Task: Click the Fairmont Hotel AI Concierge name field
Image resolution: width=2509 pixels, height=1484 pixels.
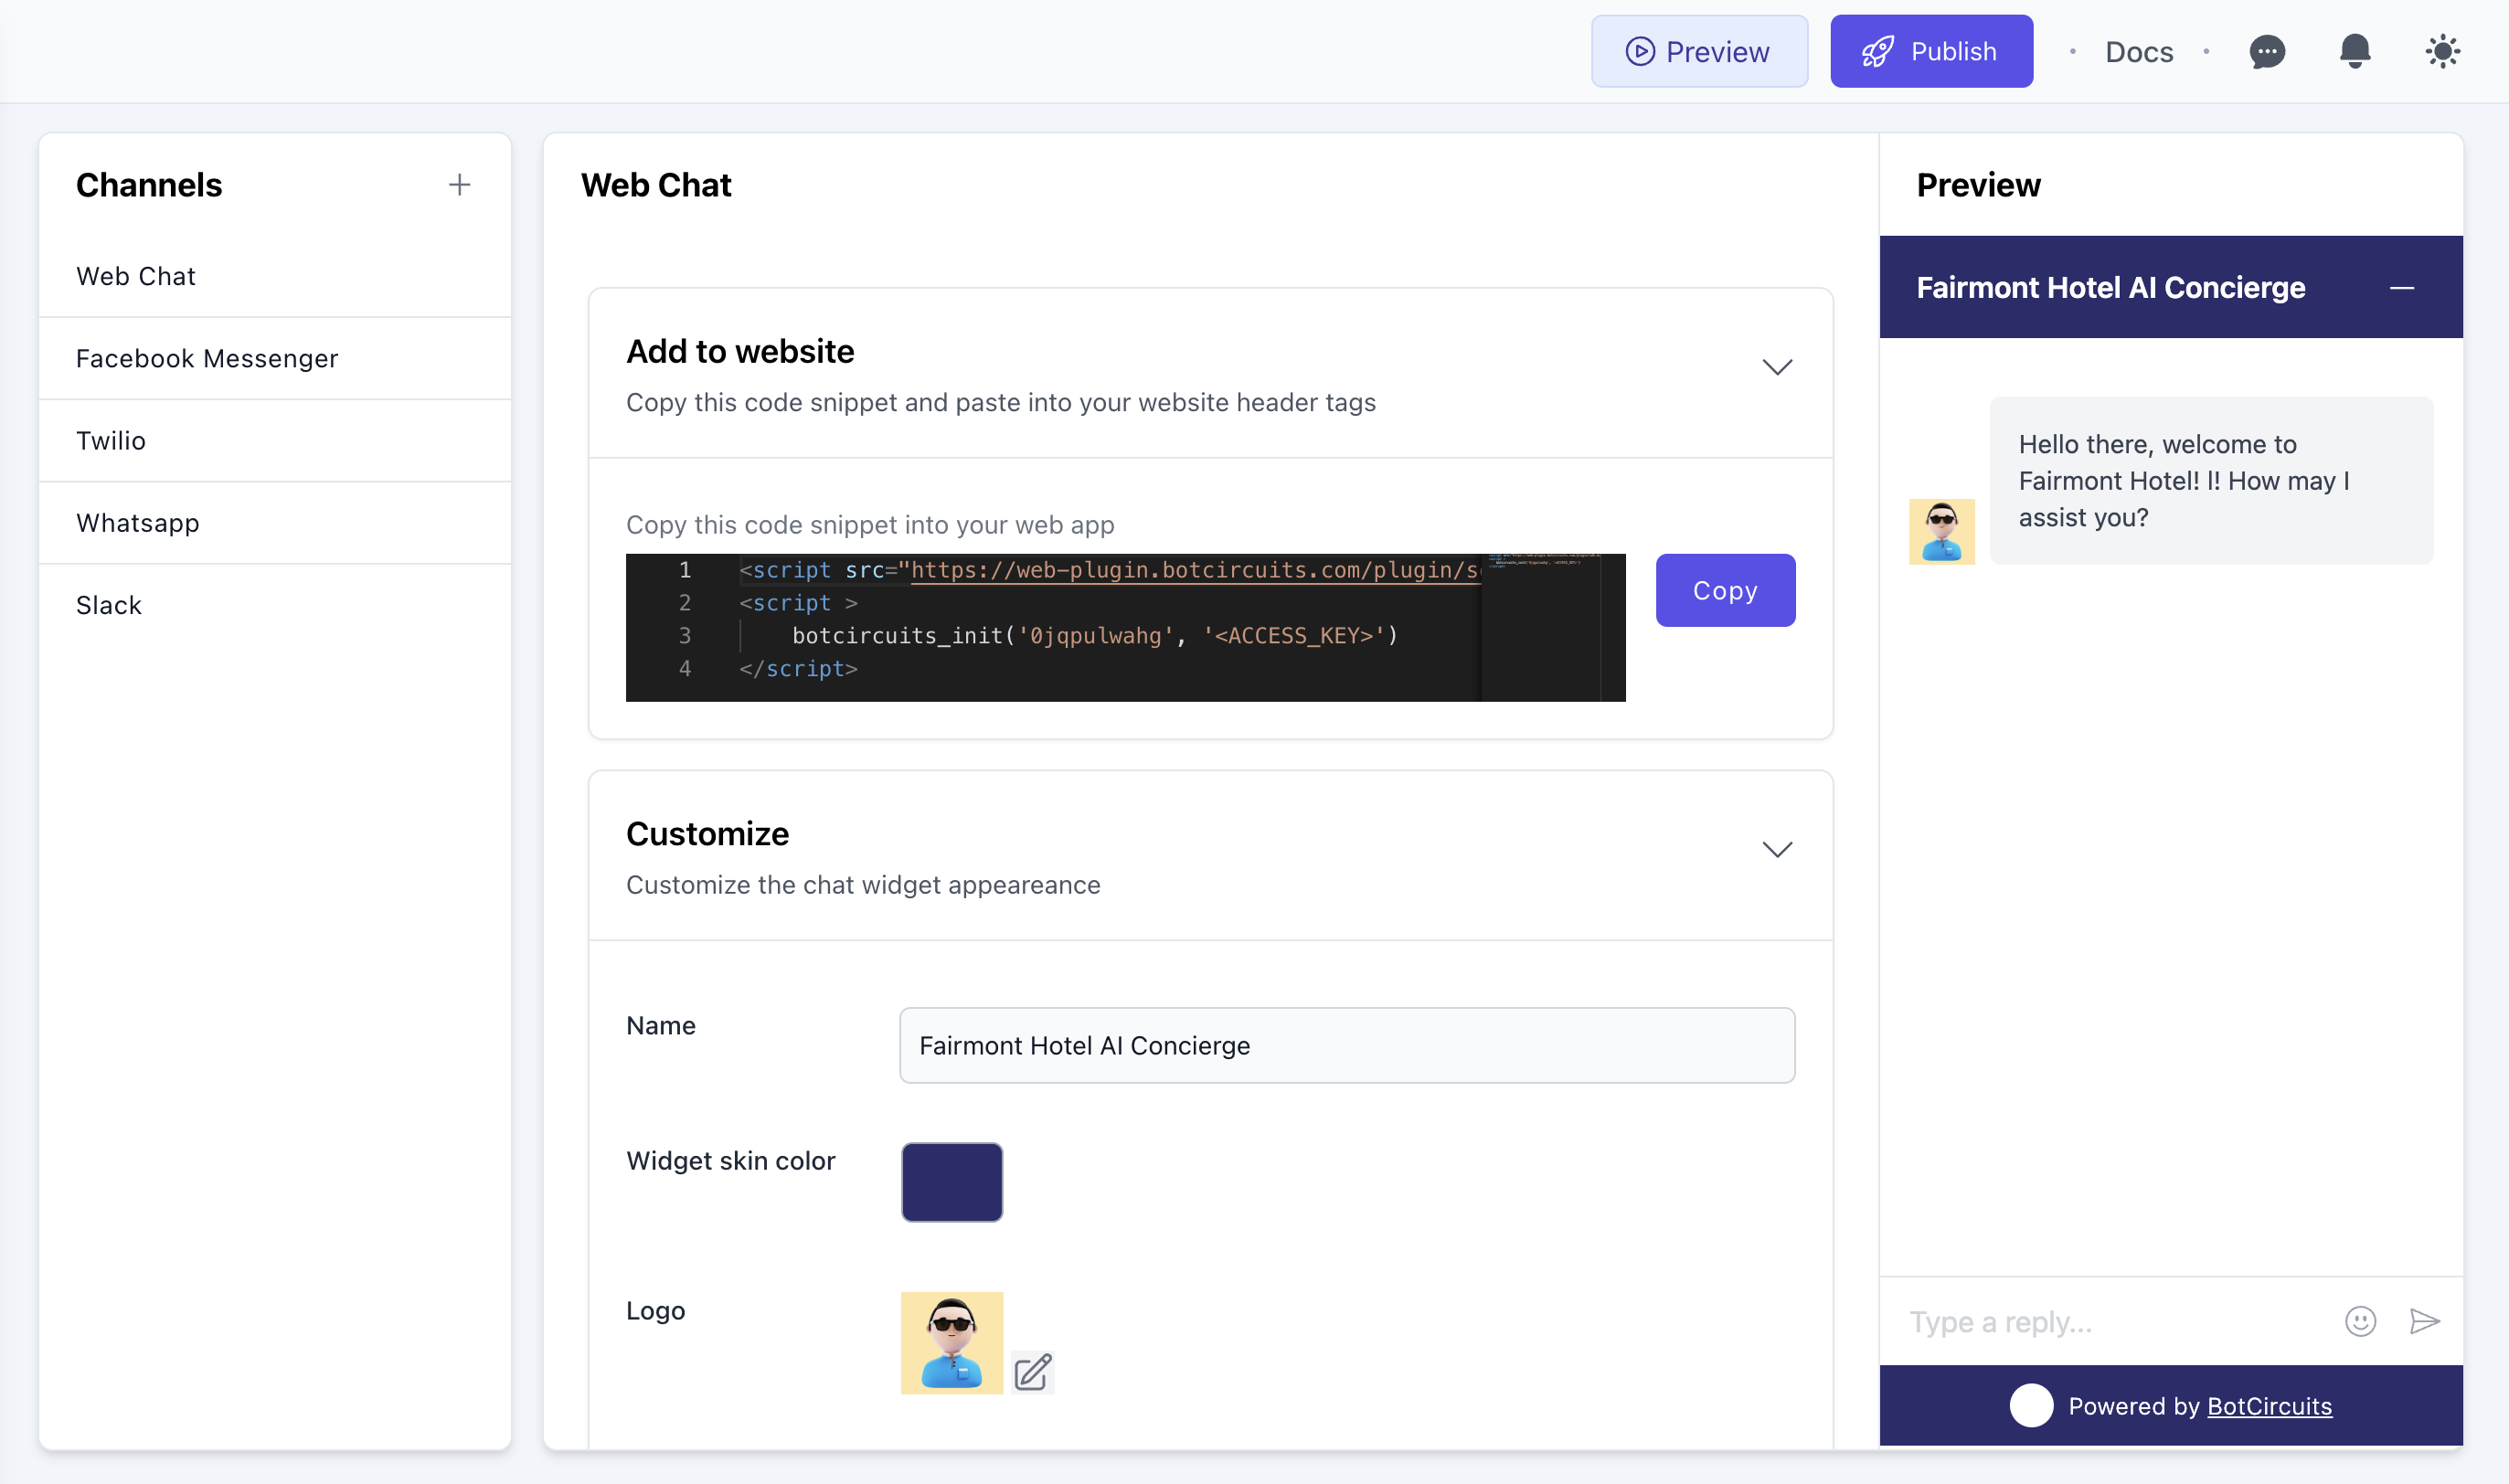Action: pos(1348,1046)
